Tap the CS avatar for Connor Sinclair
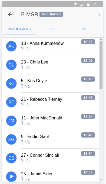Viewport: 106px width, 184px height. (11, 158)
